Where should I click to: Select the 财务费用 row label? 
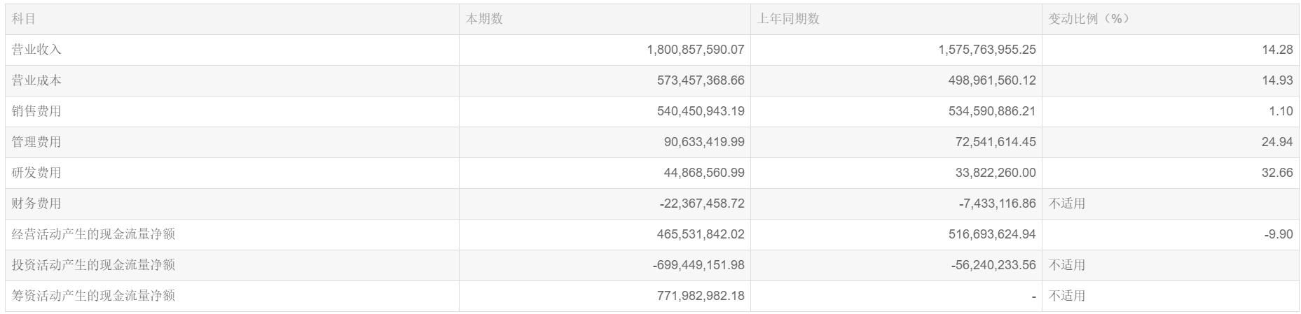tap(37, 204)
